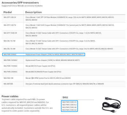Click the MA-SFP-1GB-SX model cell

point(10,17)
